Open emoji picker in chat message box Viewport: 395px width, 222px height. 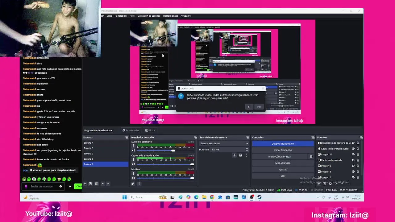60,186
